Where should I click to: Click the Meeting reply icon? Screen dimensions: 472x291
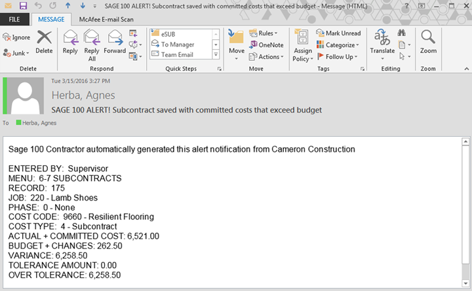pyautogui.click(x=133, y=33)
